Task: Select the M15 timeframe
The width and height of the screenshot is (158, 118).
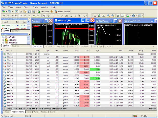Action: (12, 16)
